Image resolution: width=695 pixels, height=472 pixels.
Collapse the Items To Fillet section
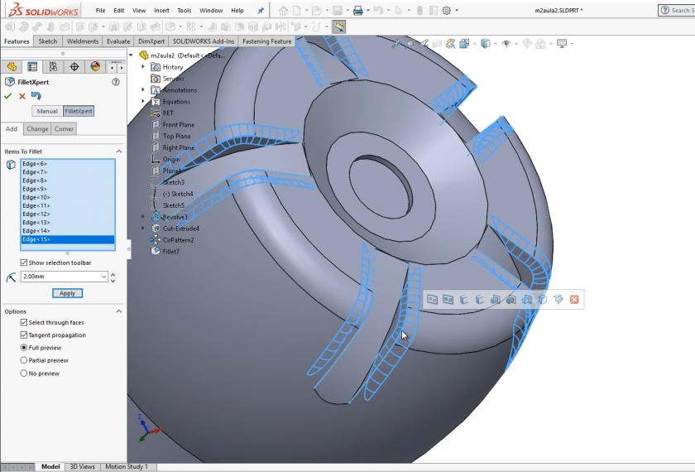[x=118, y=151]
